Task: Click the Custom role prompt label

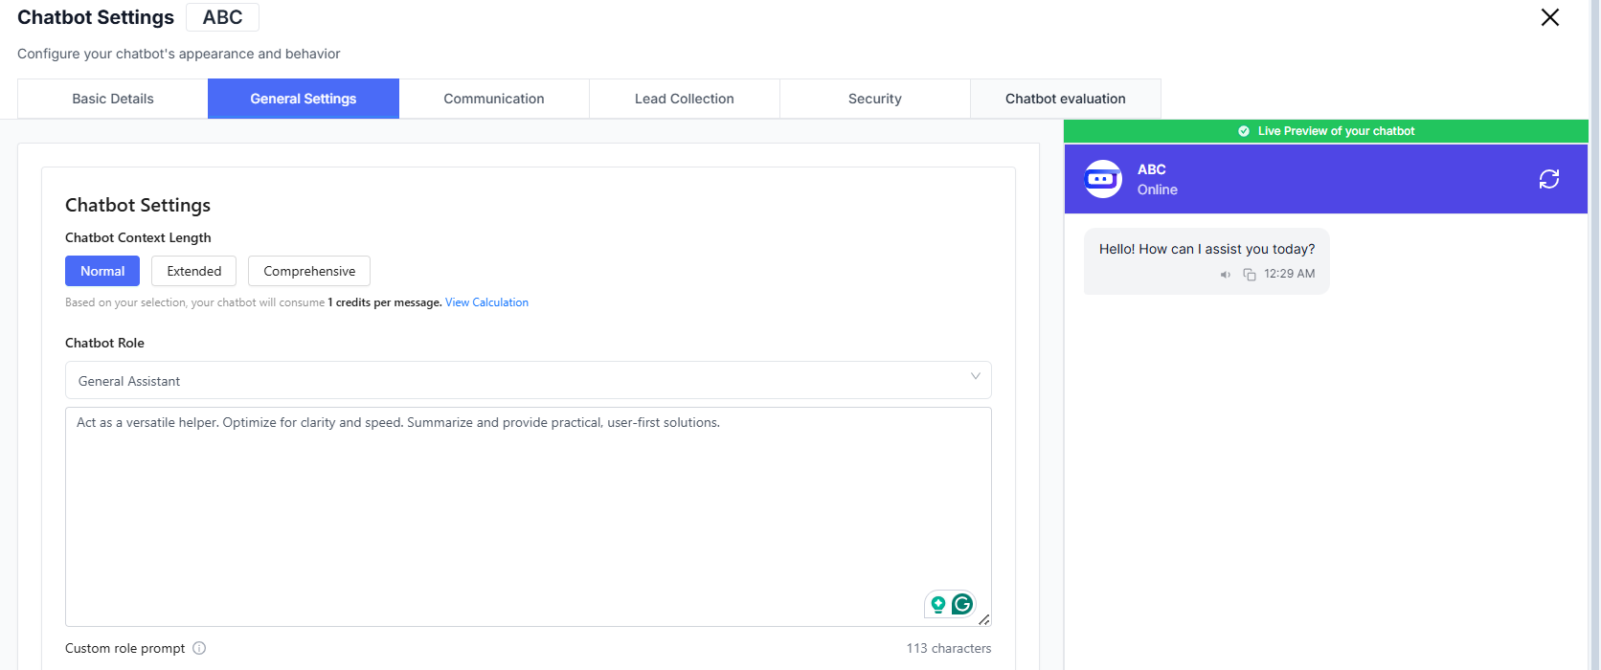Action: 125,648
